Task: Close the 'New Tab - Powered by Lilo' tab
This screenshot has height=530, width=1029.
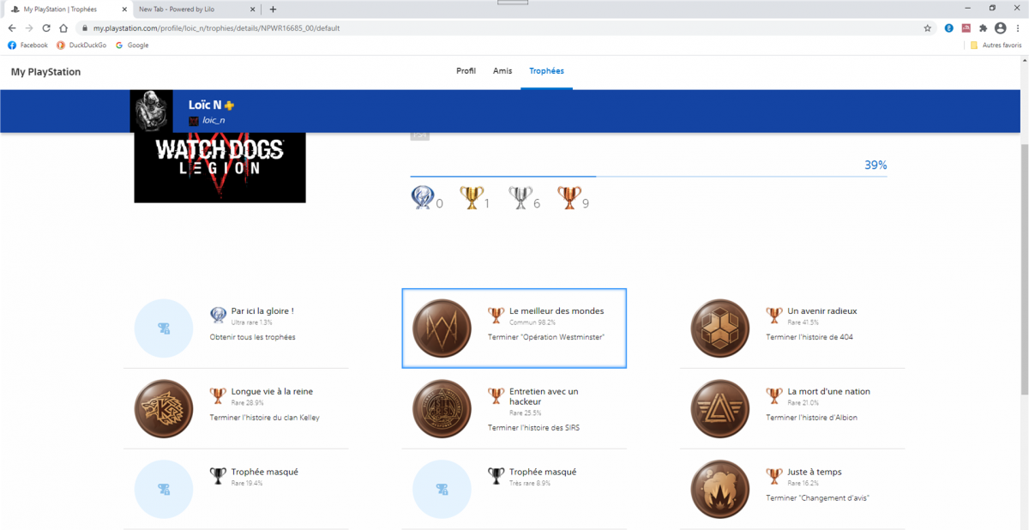Action: 253,9
